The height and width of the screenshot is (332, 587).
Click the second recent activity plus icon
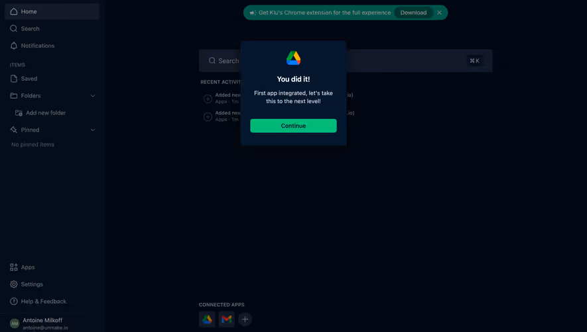(208, 117)
